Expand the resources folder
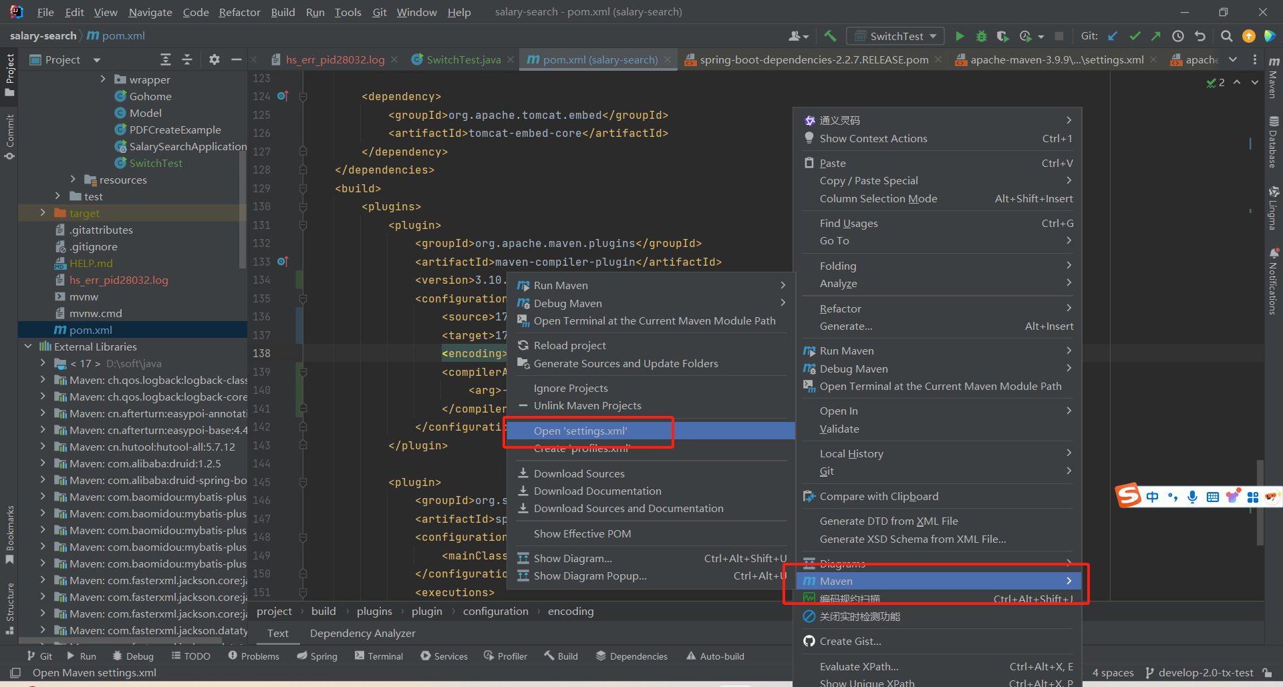 [x=73, y=179]
